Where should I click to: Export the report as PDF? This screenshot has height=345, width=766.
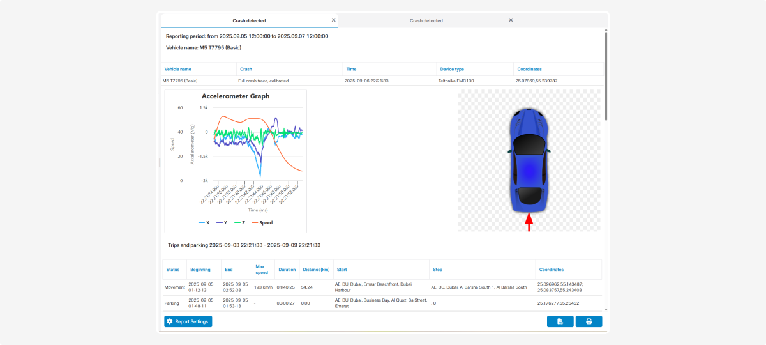point(560,321)
